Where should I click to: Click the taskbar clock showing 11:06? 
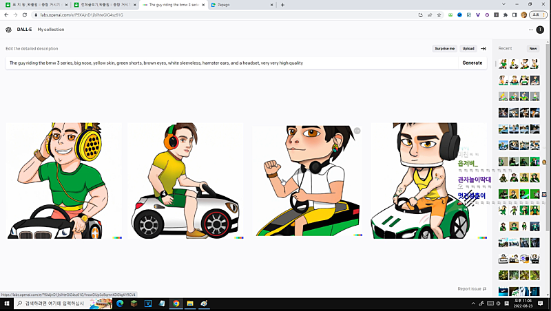pyautogui.click(x=523, y=303)
